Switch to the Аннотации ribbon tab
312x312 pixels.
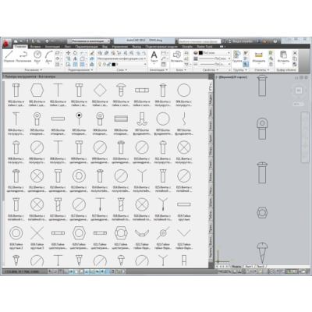pos(52,47)
